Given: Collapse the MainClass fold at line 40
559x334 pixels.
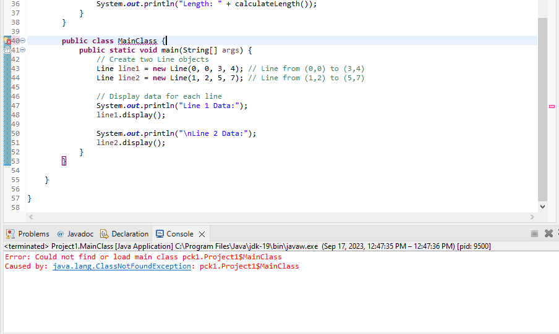Looking at the screenshot, I should coord(22,41).
